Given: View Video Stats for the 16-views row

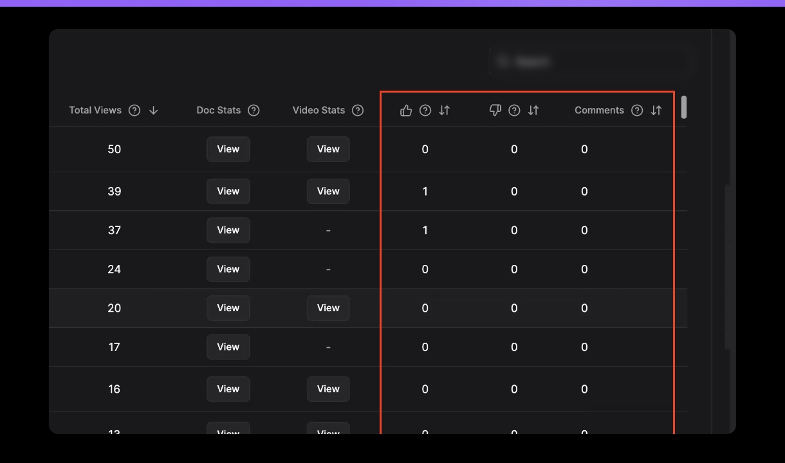Looking at the screenshot, I should tap(328, 389).
